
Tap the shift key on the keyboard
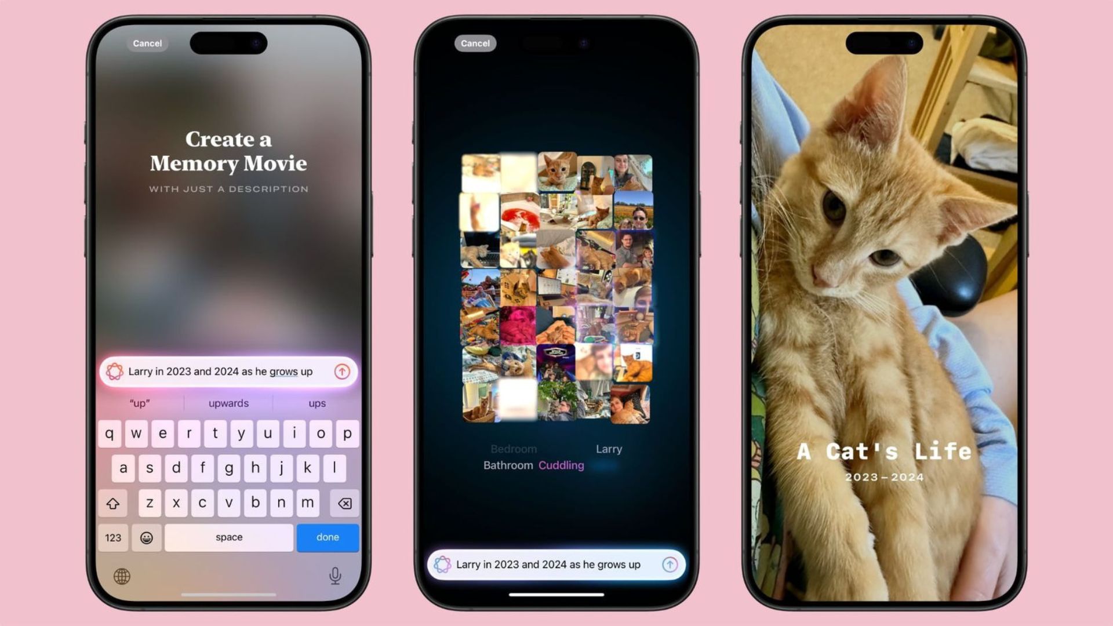click(113, 502)
